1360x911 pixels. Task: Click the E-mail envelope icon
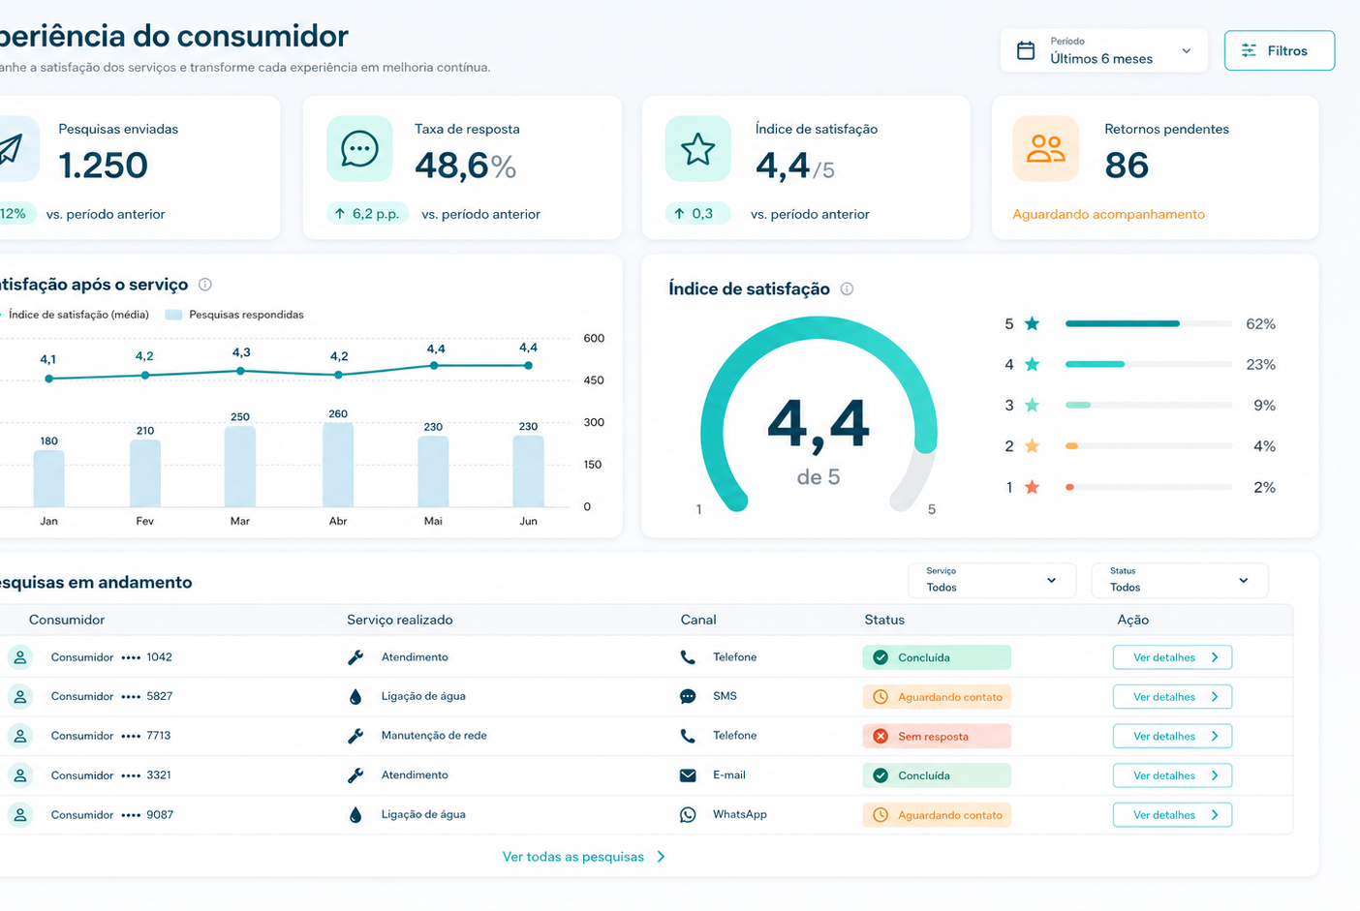688,775
